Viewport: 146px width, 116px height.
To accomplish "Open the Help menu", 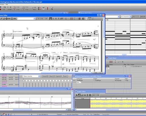I will click(x=7, y=5).
